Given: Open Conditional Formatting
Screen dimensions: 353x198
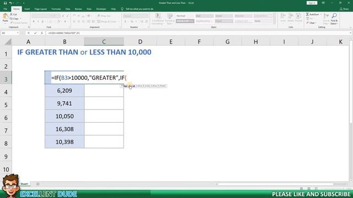Looking at the screenshot, I should (x=158, y=19).
